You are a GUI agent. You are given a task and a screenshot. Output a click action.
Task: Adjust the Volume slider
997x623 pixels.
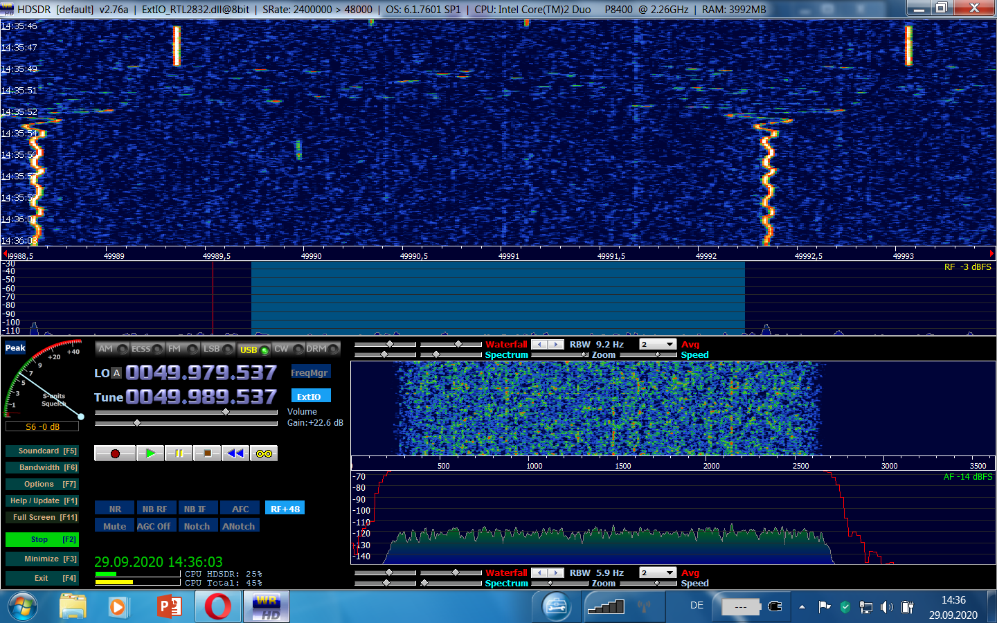[186, 412]
